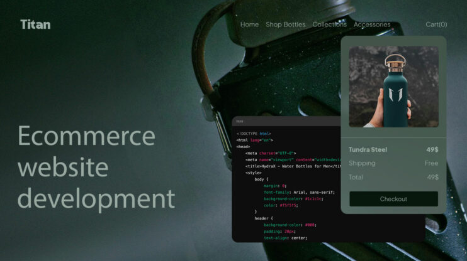Image resolution: width=467 pixels, height=261 pixels.
Task: Click the Shipping label in cart
Action: [x=362, y=163]
